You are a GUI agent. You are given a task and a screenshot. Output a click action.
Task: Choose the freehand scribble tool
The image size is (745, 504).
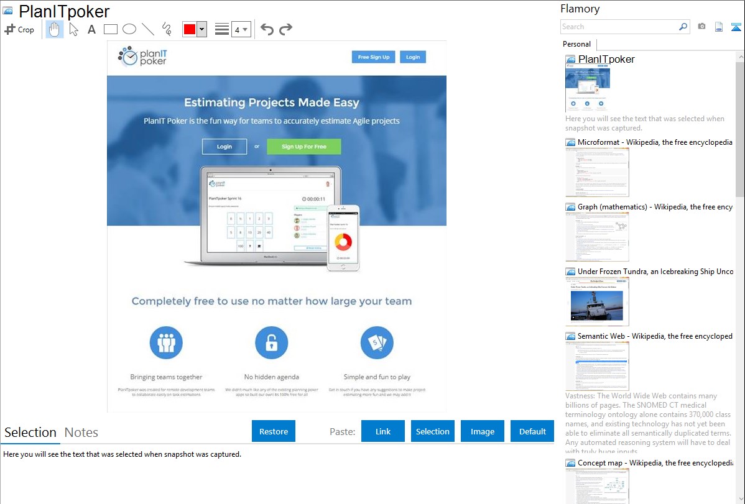click(167, 29)
